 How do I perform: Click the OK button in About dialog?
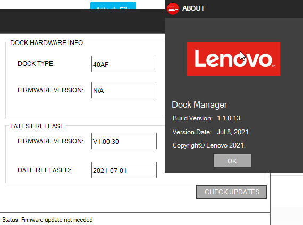pyautogui.click(x=232, y=161)
